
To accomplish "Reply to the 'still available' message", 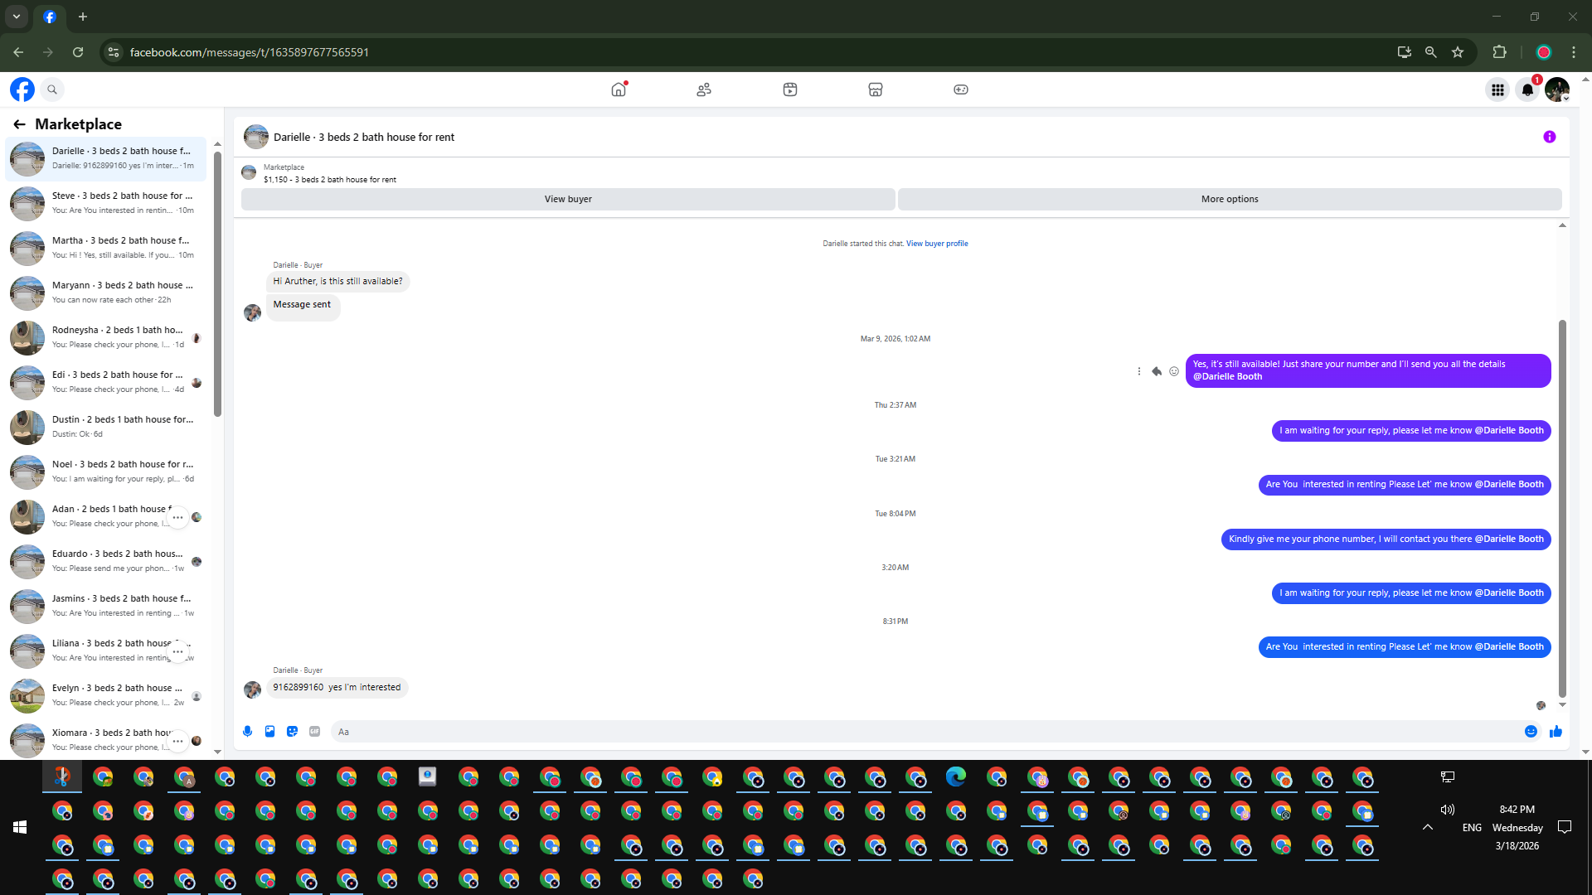I will click(x=1156, y=371).
